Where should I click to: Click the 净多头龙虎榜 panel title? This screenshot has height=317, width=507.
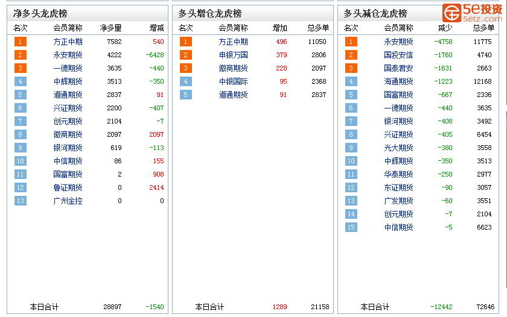click(x=40, y=13)
